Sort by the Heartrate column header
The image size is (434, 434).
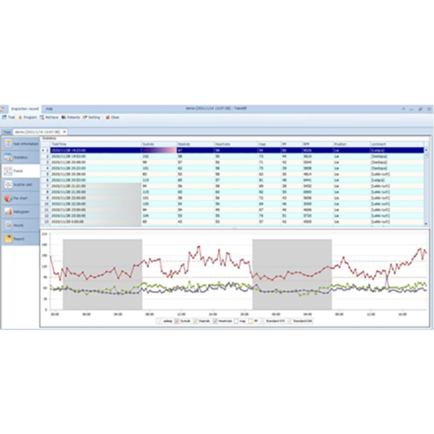tap(236, 144)
